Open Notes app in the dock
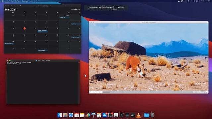Screen dimensions: 212x119 coord(82,115)
